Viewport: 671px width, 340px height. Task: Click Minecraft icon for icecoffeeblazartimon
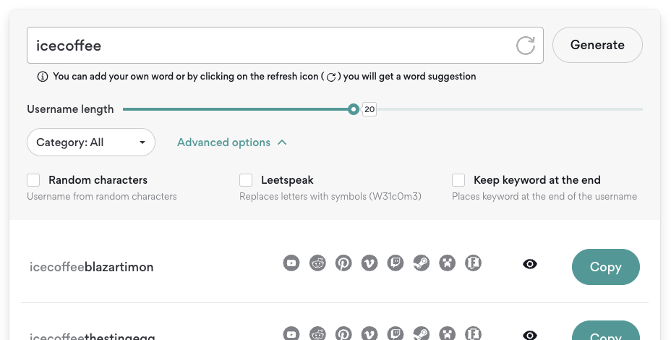(x=448, y=263)
